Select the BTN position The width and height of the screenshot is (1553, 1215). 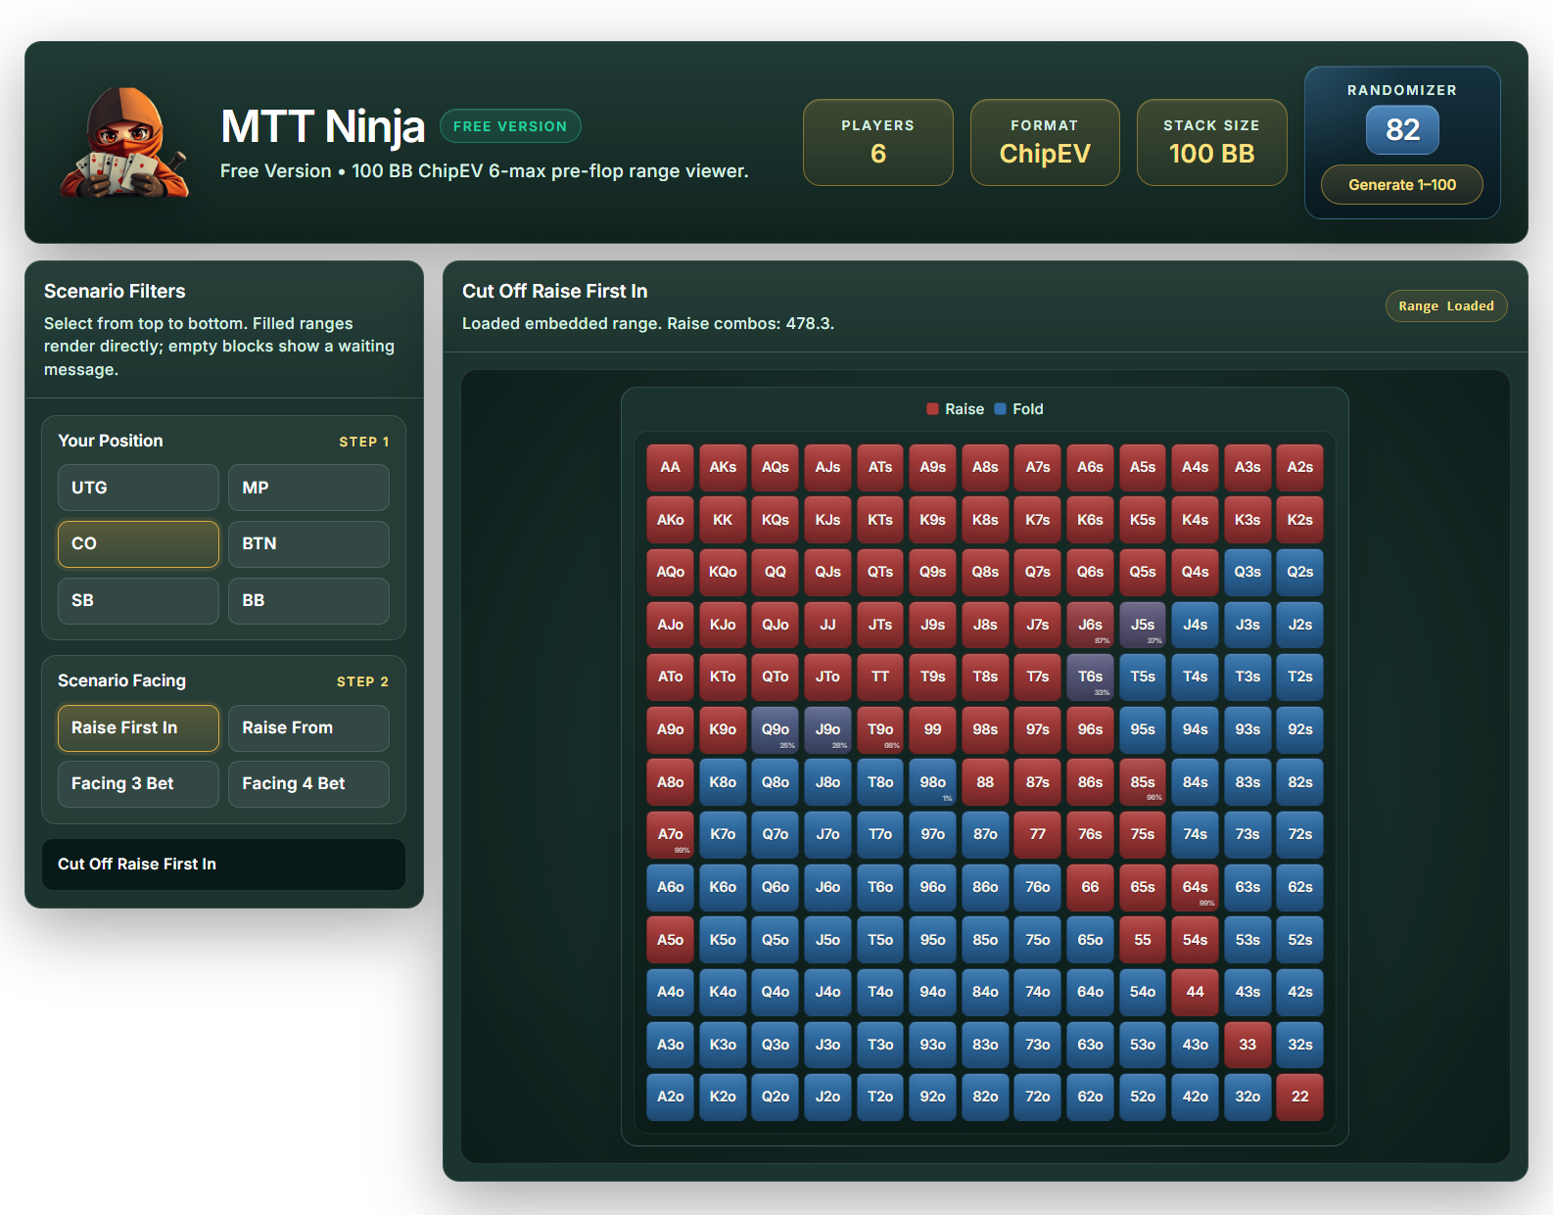pos(308,543)
